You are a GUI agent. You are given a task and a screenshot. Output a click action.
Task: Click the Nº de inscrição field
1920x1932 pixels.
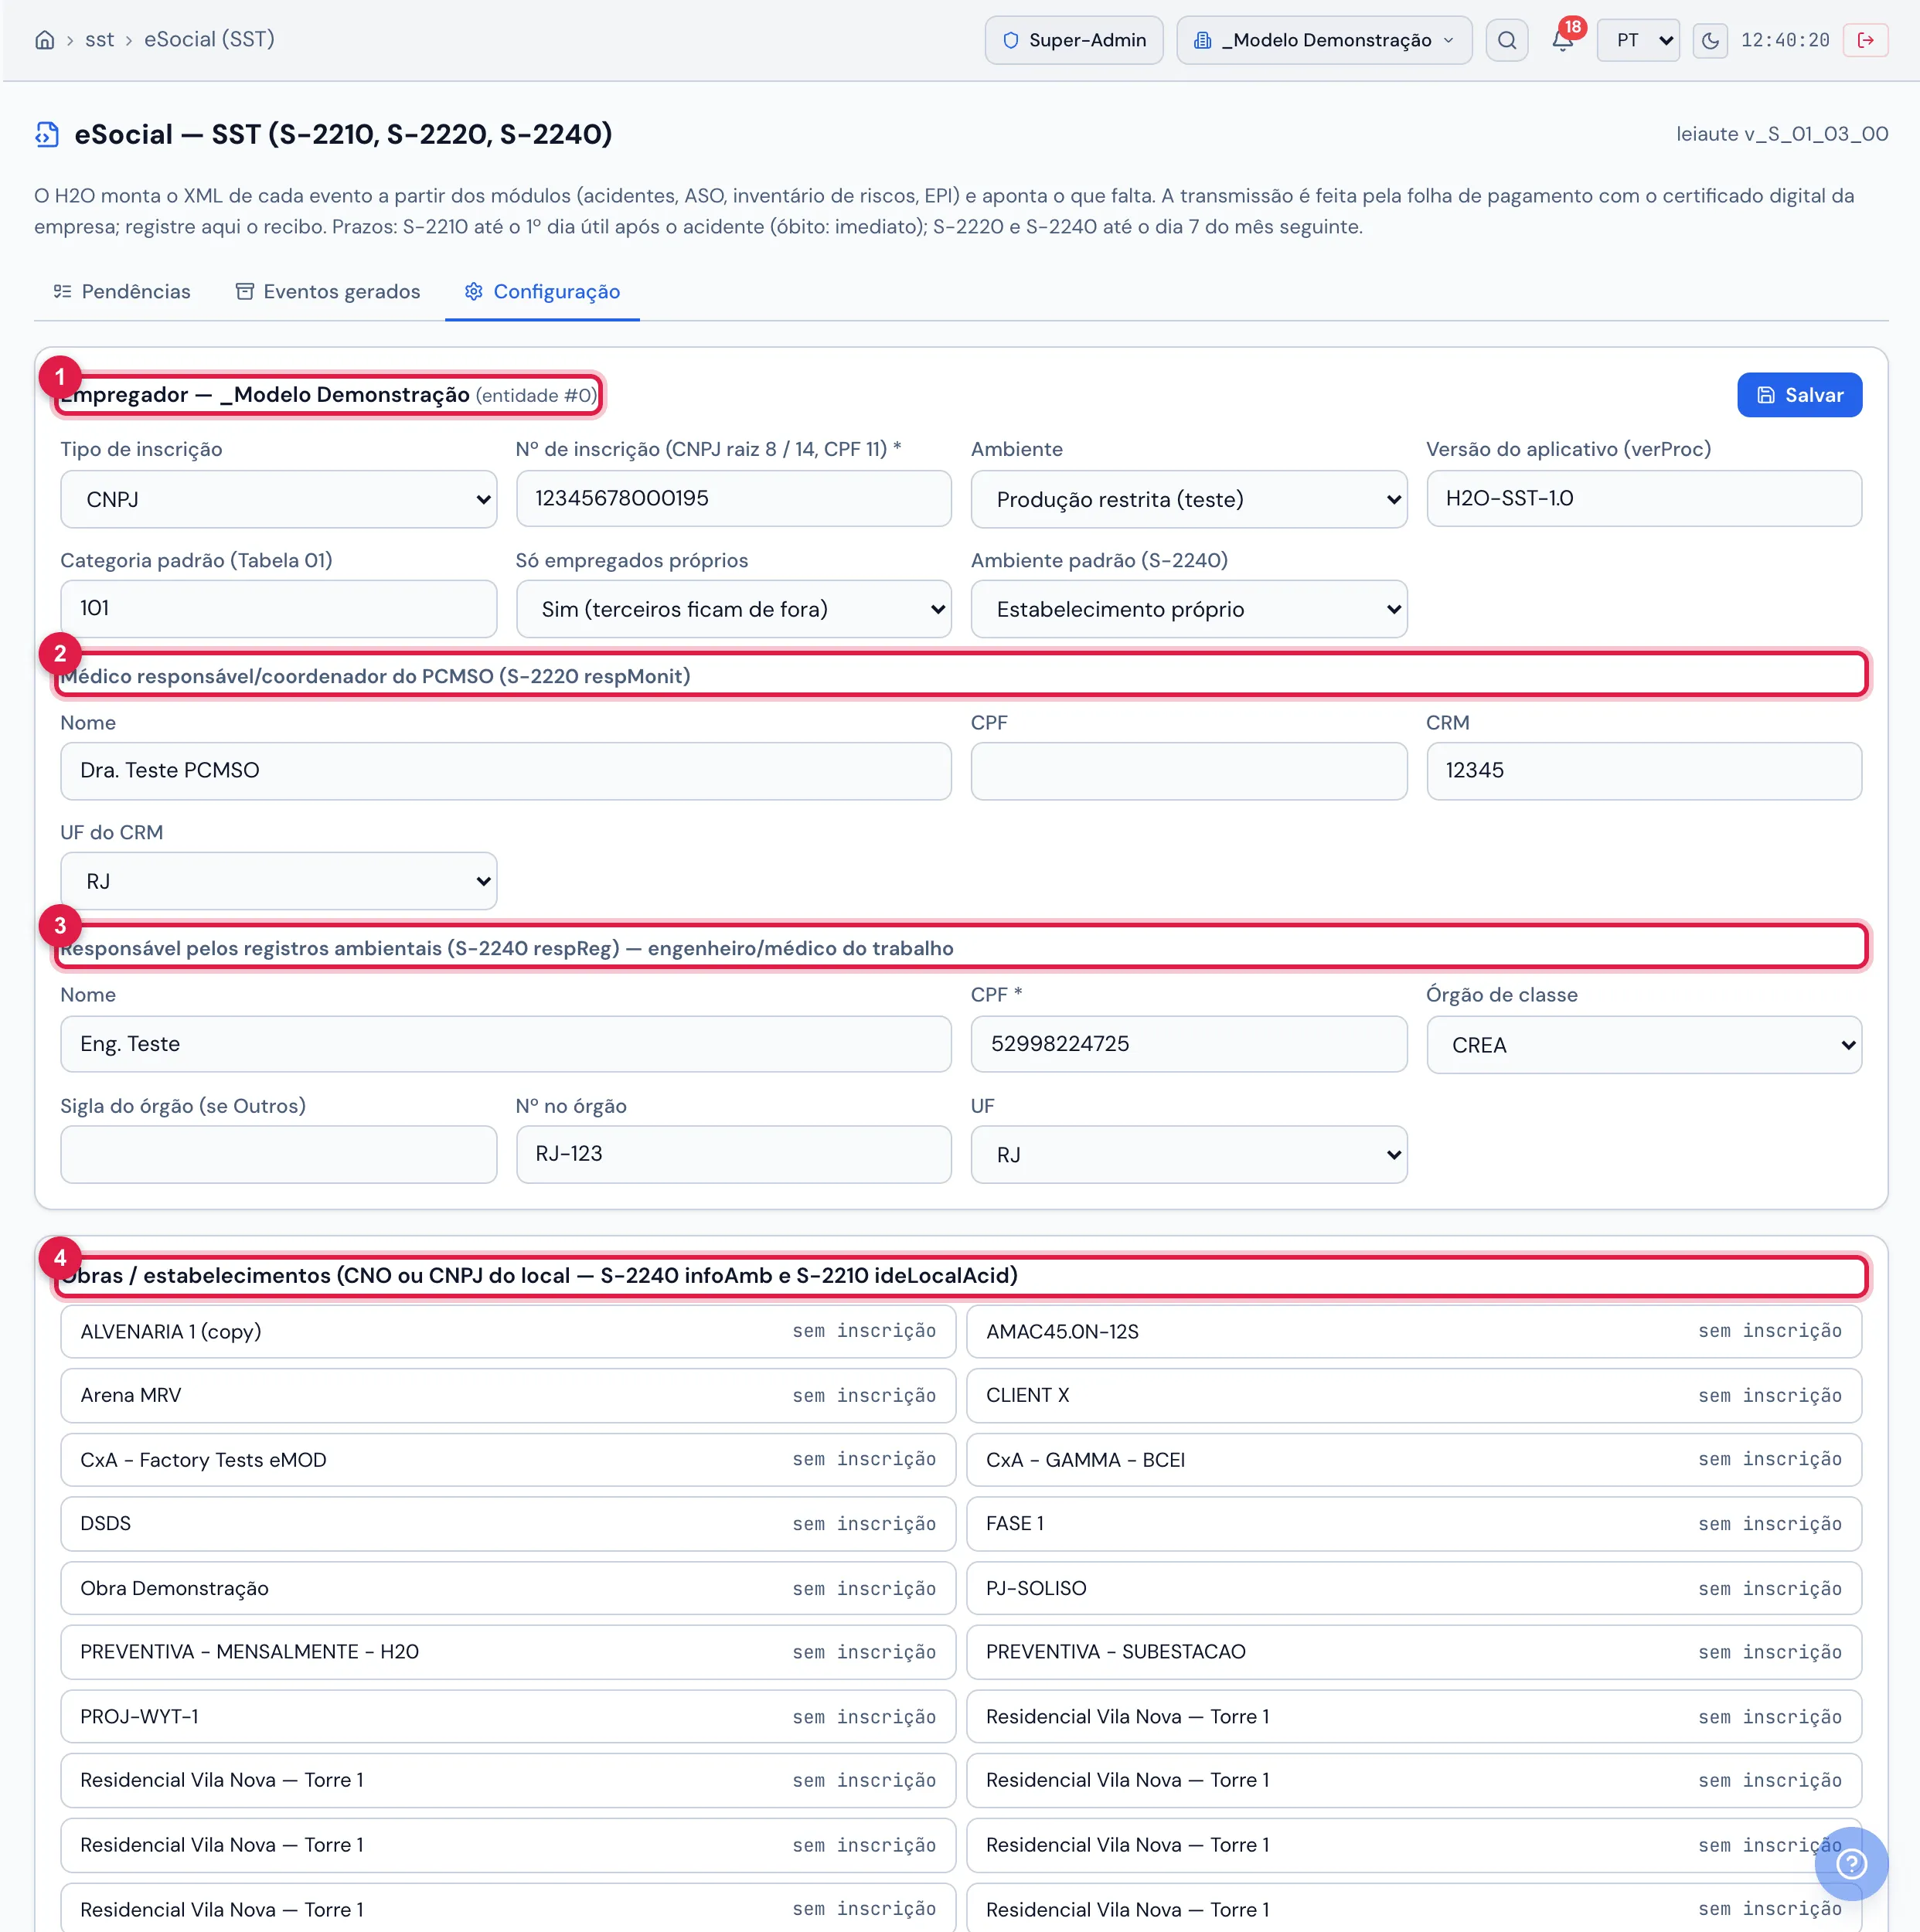point(734,498)
